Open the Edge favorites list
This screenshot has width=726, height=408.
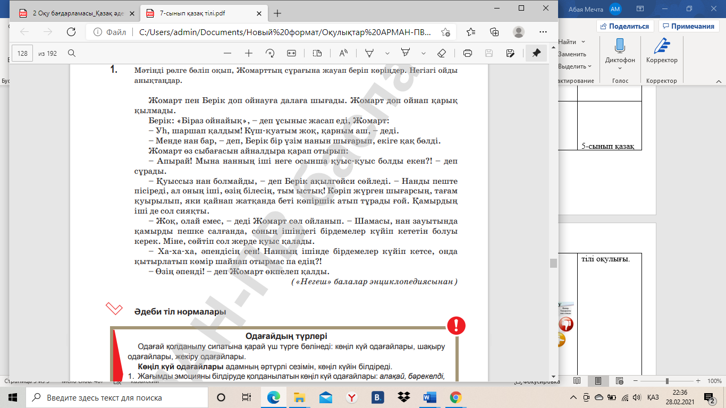[471, 32]
